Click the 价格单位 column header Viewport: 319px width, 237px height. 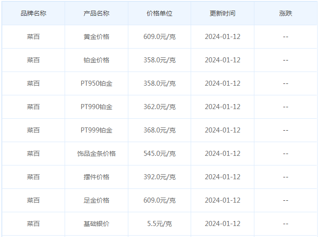point(159,13)
